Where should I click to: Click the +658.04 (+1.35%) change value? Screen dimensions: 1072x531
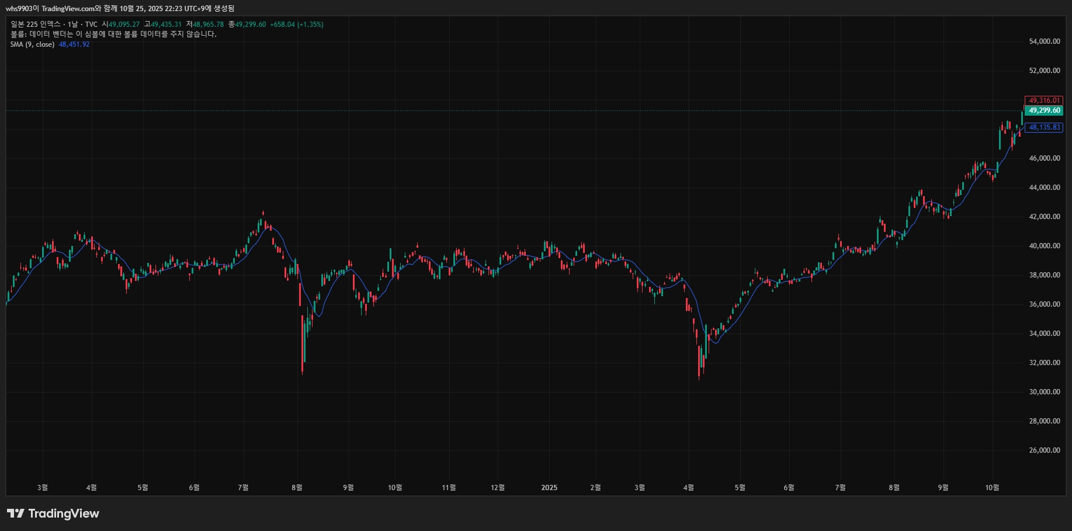(x=296, y=25)
